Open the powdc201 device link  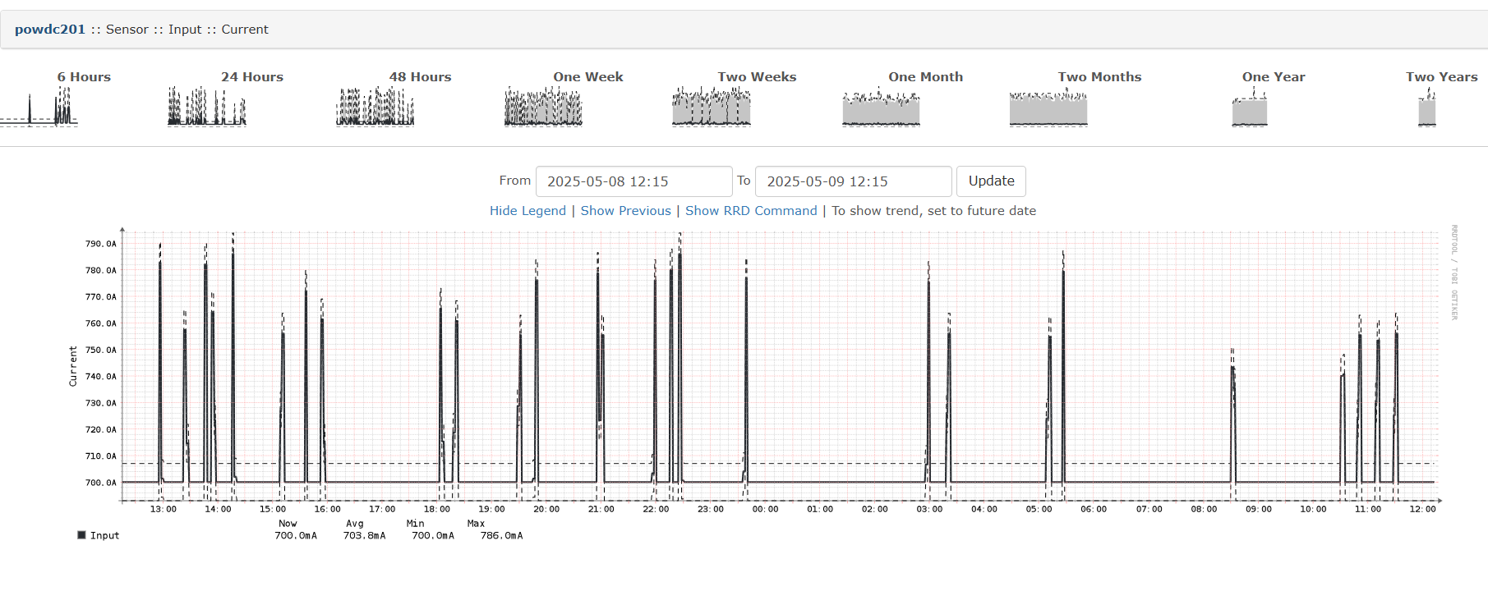[50, 30]
